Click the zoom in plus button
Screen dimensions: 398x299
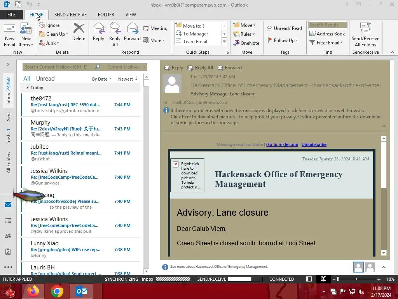(379, 279)
